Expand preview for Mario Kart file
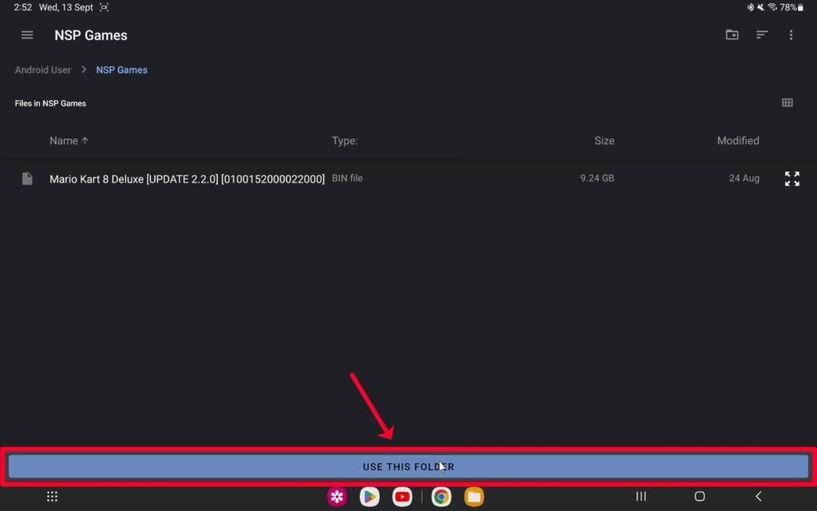 (791, 179)
